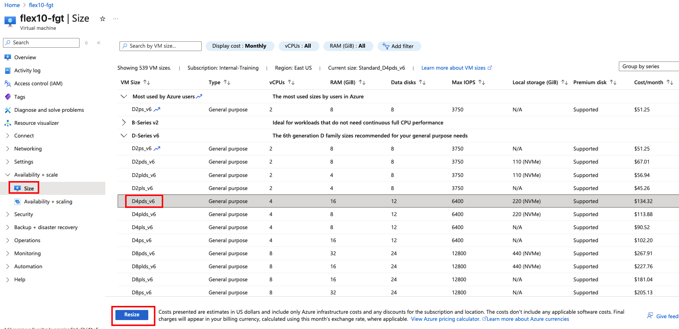
Task: Click the Availability + scaling icon
Action: pos(18,202)
